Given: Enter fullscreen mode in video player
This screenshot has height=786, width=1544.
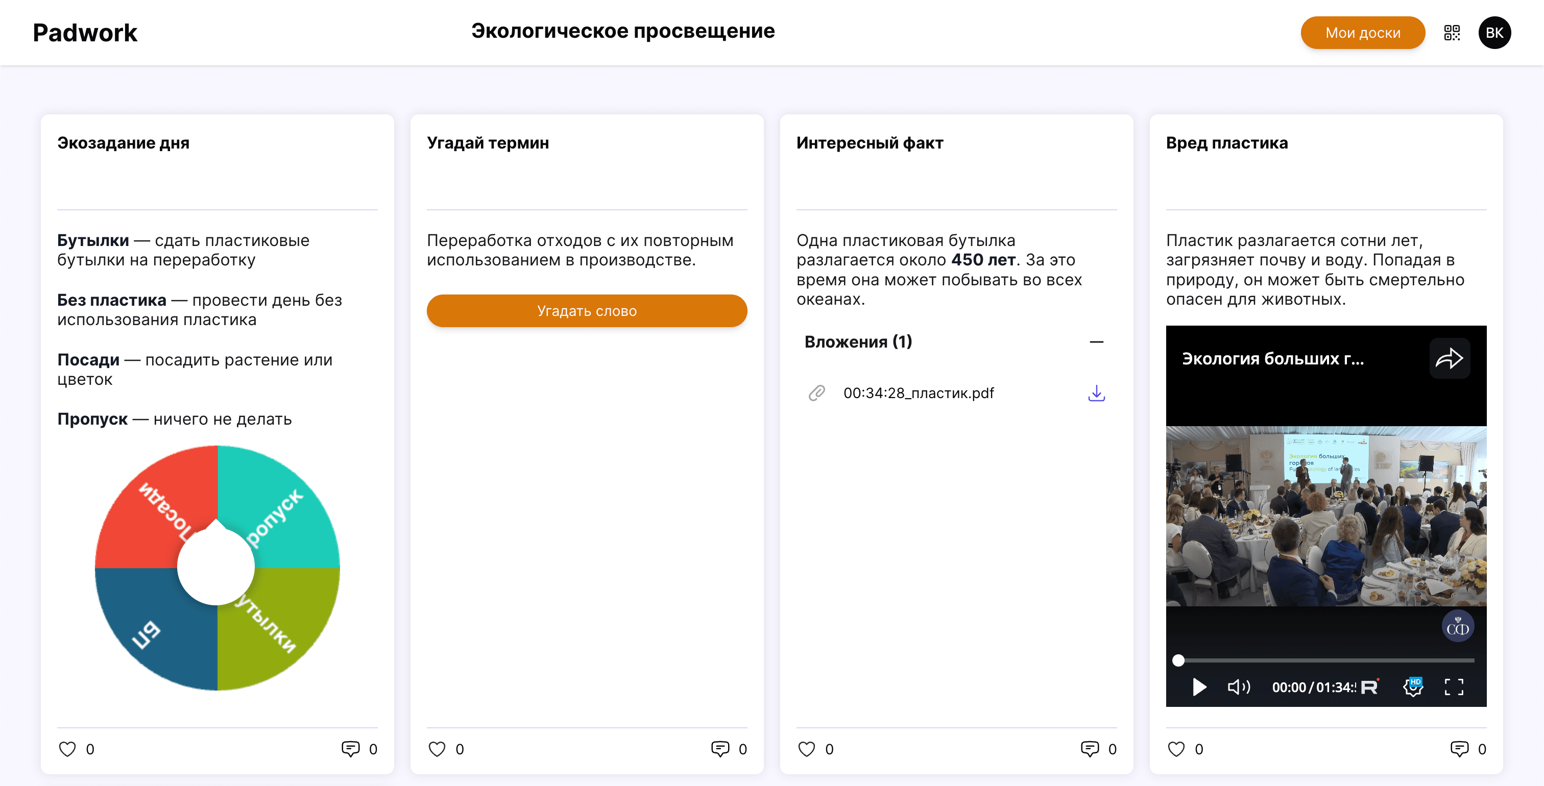Looking at the screenshot, I should [x=1454, y=686].
